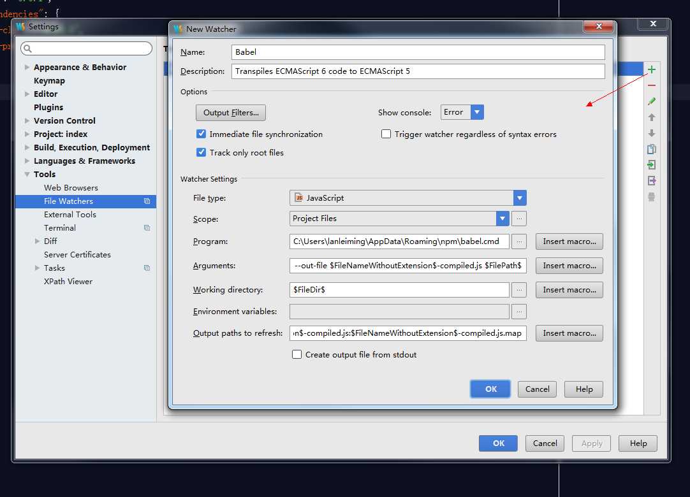Open the Show console dropdown

[477, 112]
